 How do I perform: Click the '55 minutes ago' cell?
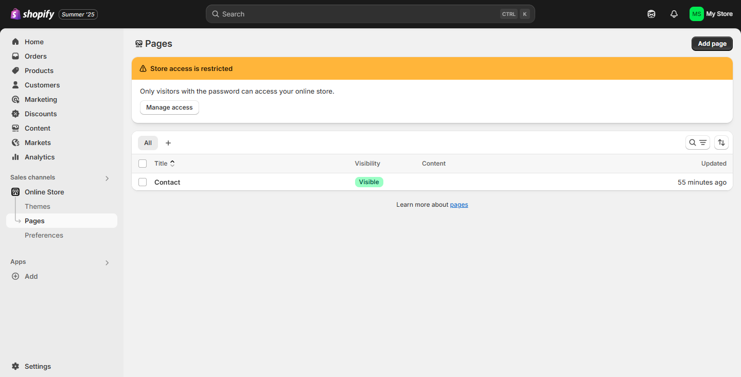[x=702, y=182]
